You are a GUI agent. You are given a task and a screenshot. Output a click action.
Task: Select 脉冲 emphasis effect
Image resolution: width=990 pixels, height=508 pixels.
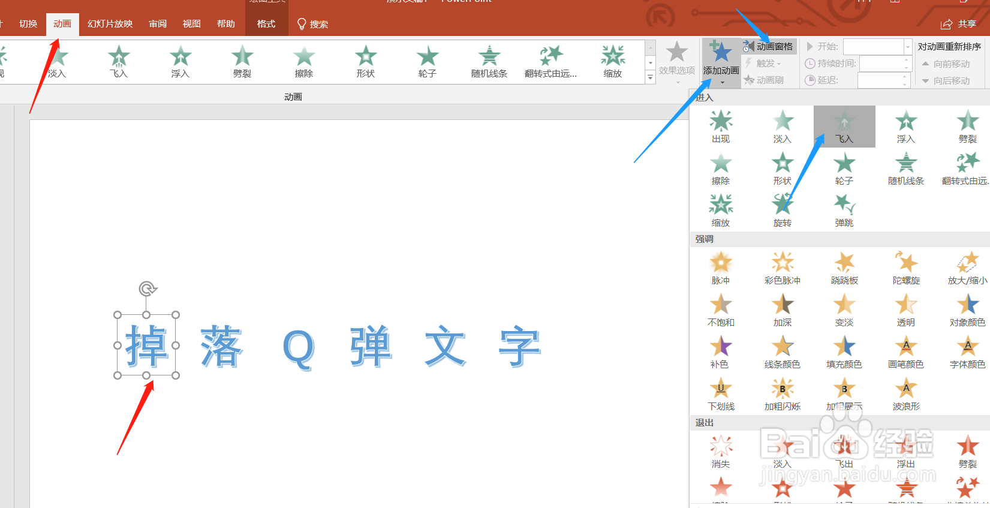click(x=721, y=268)
